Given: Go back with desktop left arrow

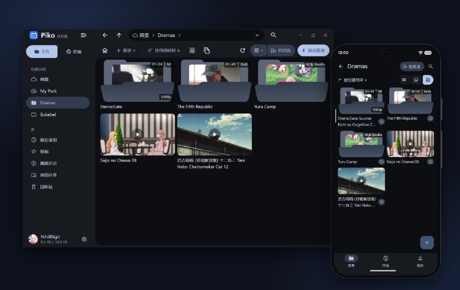Looking at the screenshot, I should click(105, 35).
